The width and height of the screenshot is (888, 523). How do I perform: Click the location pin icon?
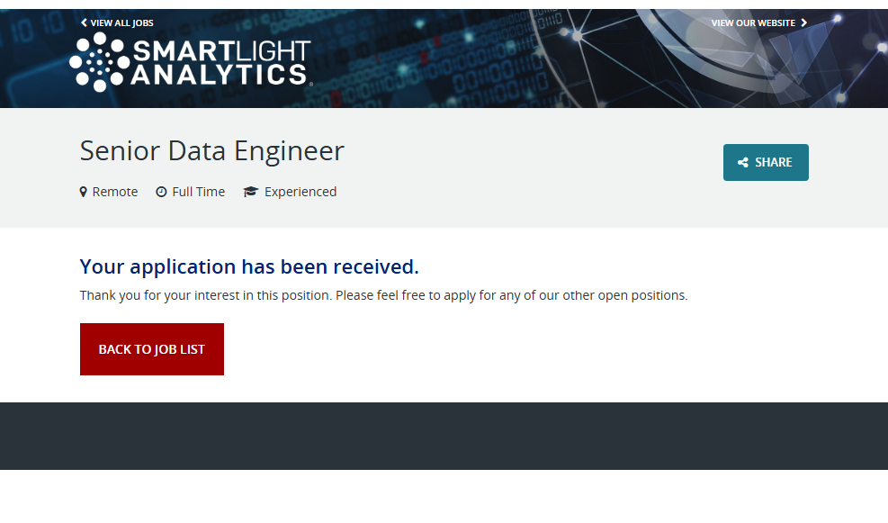click(84, 192)
